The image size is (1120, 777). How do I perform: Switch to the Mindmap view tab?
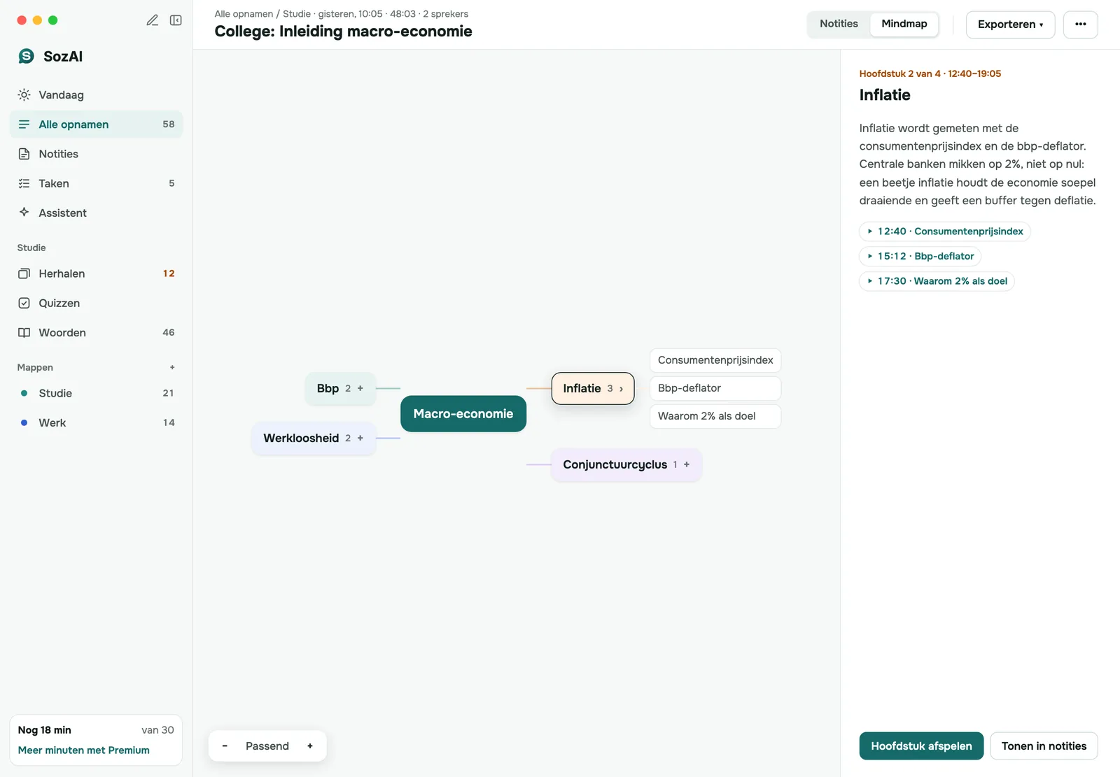(904, 24)
